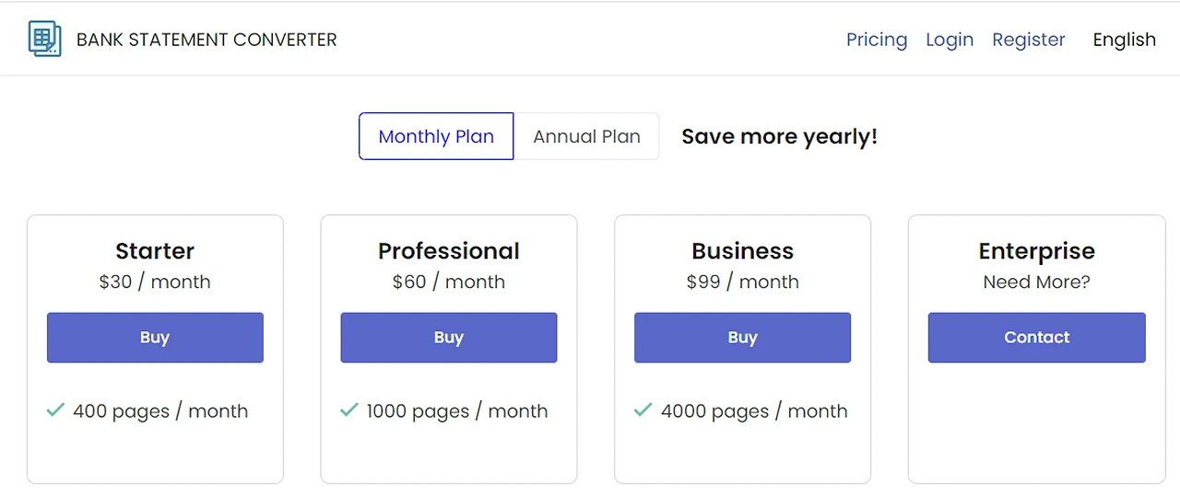
Task: Go to the Login page
Action: (950, 40)
